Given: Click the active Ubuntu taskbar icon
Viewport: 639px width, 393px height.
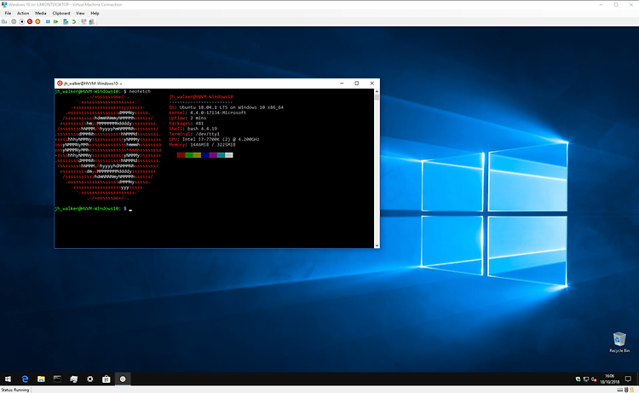Looking at the screenshot, I should pos(123,379).
